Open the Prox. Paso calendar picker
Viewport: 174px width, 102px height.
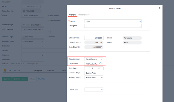99,68
